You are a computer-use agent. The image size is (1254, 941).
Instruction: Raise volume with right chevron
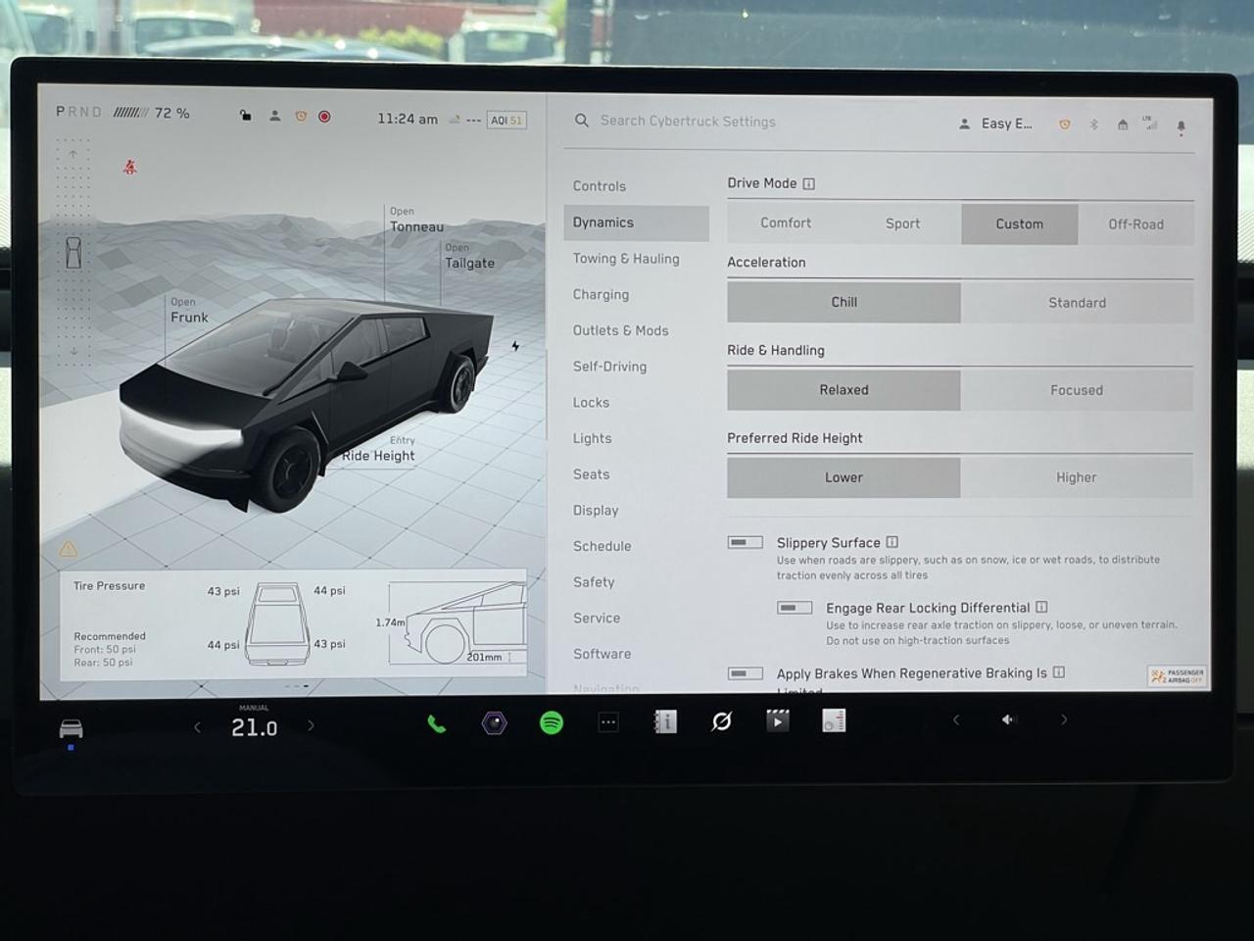pos(1064,719)
